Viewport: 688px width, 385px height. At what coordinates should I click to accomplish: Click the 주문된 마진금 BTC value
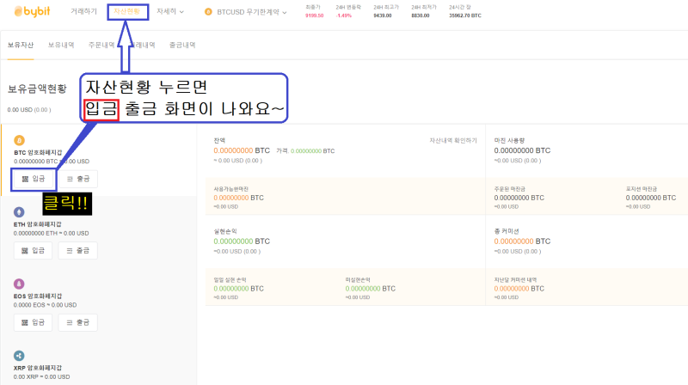(x=519, y=198)
